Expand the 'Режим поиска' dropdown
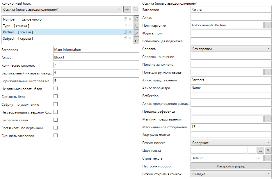This screenshot has width=272, height=179. (x=231, y=143)
